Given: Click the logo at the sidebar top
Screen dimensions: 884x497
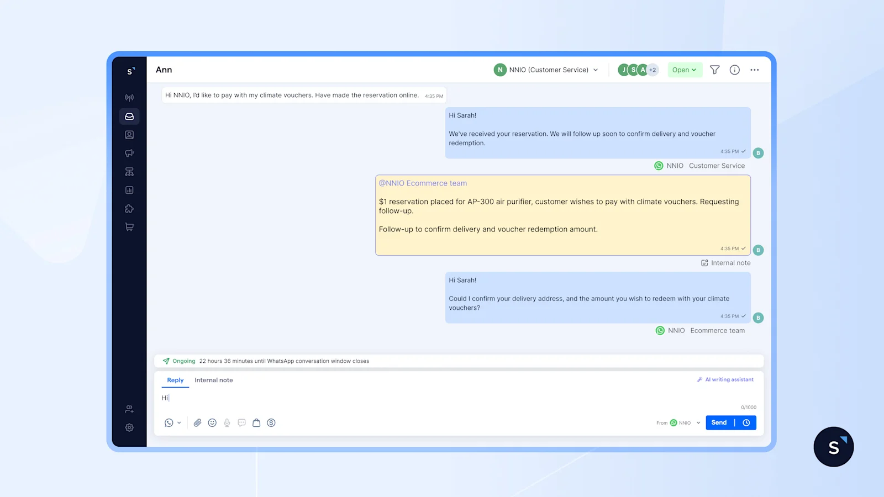Looking at the screenshot, I should 130,71.
